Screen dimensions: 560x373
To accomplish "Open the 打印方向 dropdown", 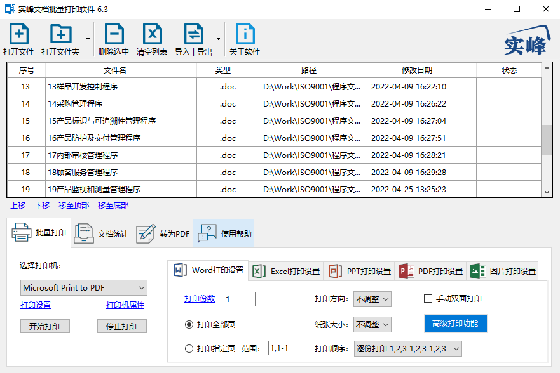I will (x=372, y=299).
